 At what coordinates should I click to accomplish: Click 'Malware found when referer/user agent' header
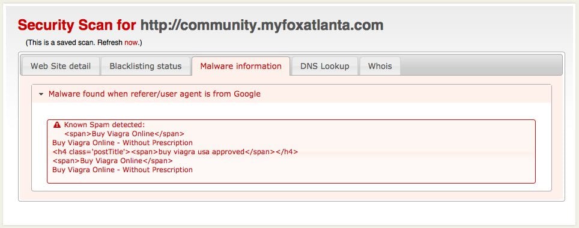(154, 94)
